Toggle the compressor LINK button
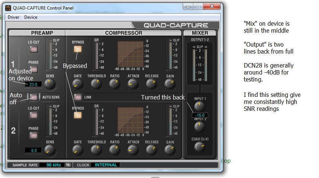The height and width of the screenshot is (178, 319). (78, 97)
